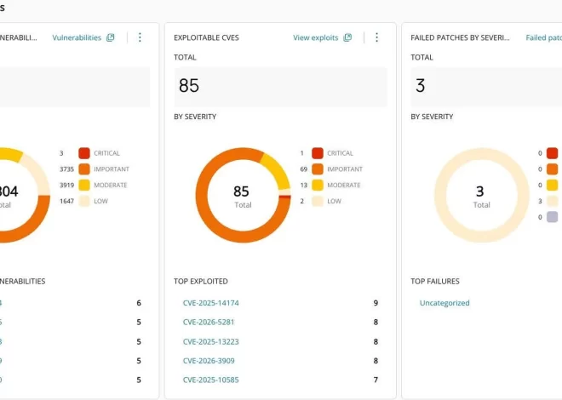Screen dimensions: 562x400
Task: Open CVE-2025-14174 details
Action: [x=211, y=303]
